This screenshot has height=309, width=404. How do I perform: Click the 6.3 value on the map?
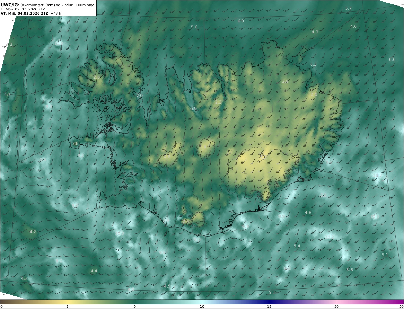point(313,64)
